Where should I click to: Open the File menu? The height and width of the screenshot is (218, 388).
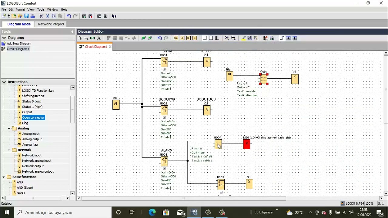tap(4, 9)
